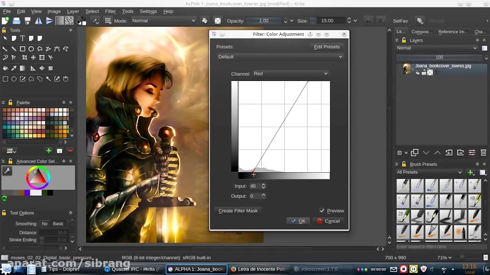Toggle alpha lock on Joana layer
The height and width of the screenshot is (275, 490).
point(430,73)
